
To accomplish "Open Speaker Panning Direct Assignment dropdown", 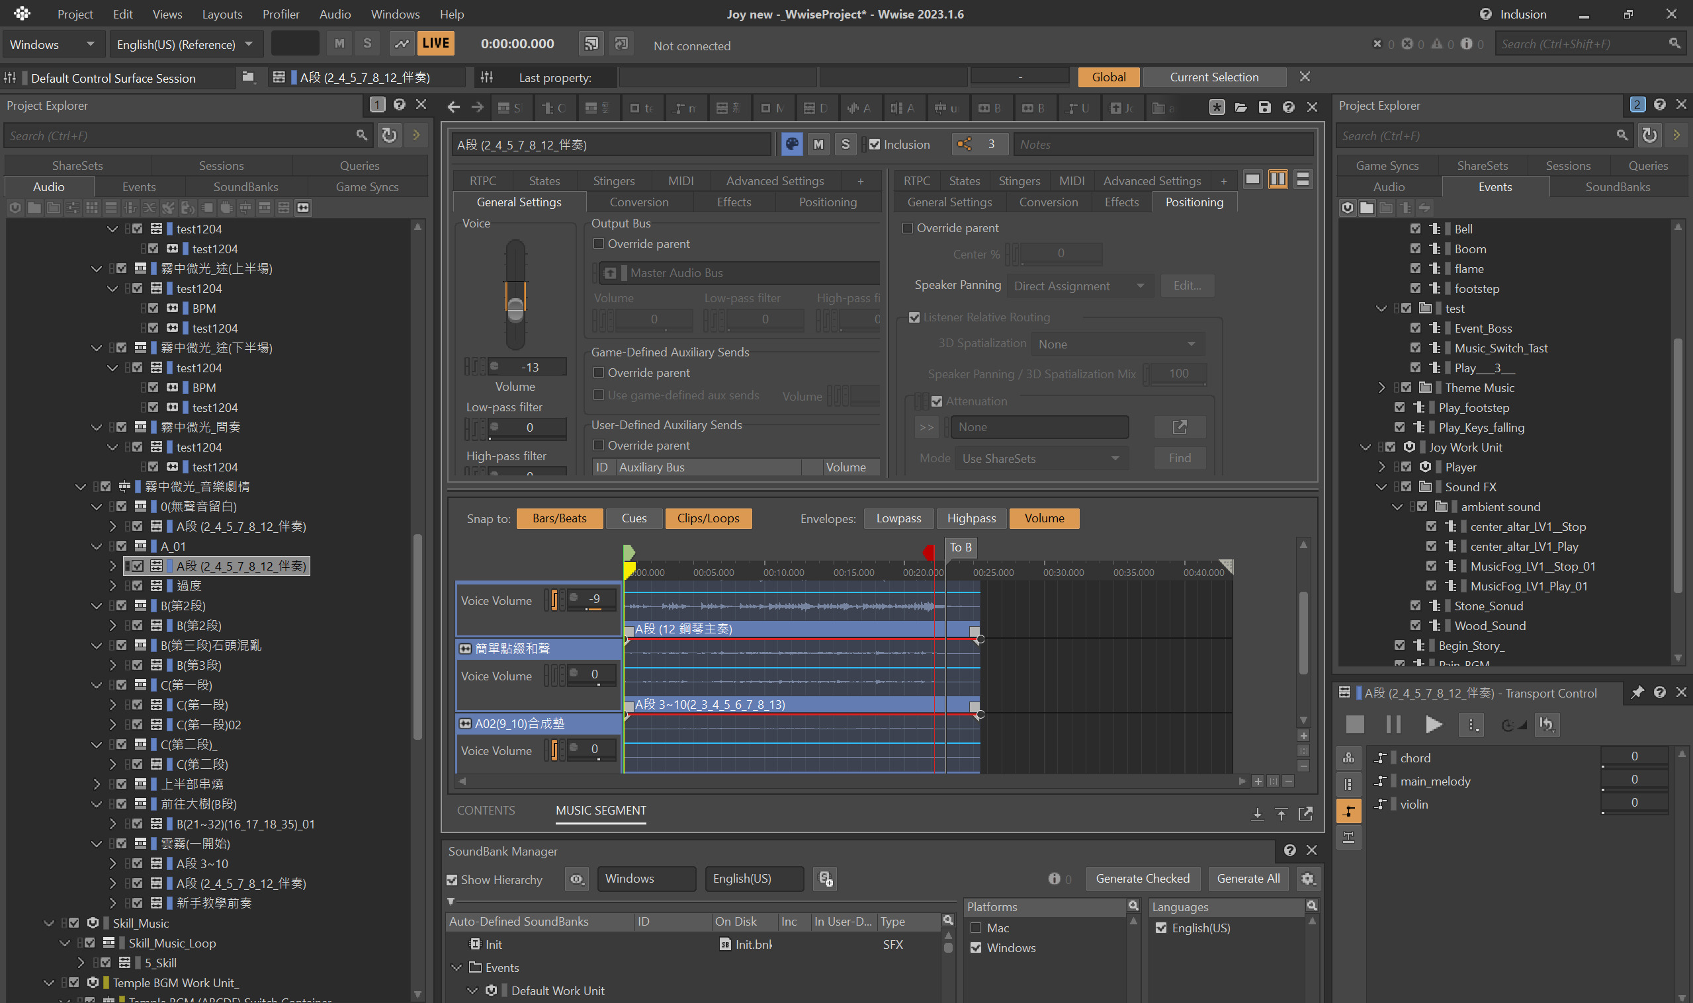I will click(x=1079, y=286).
